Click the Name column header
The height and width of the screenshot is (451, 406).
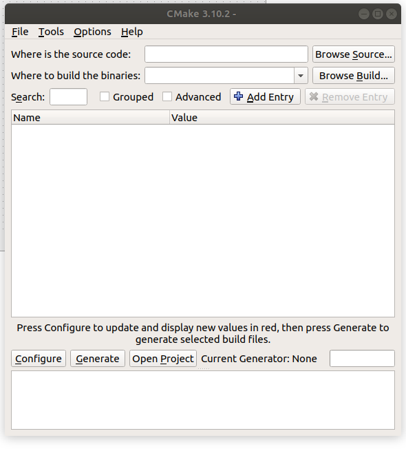(x=91, y=117)
